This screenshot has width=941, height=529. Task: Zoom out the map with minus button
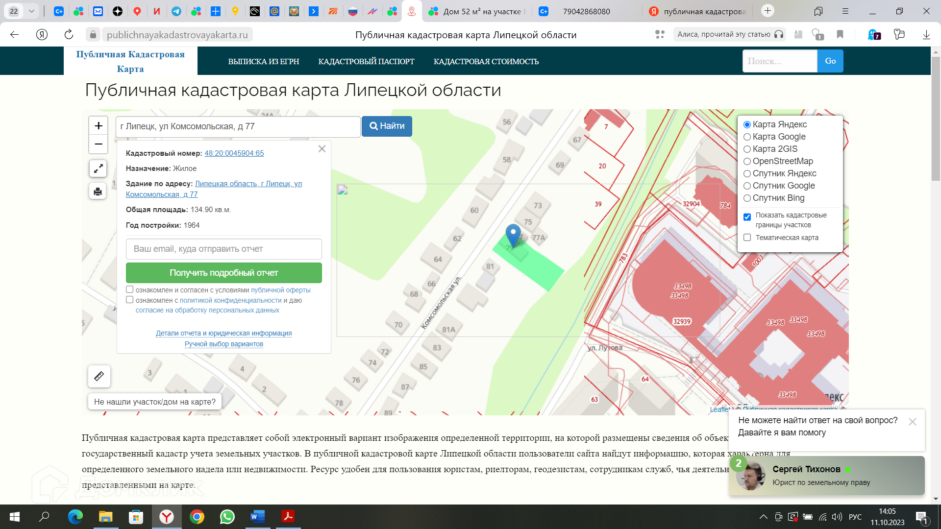pos(98,144)
